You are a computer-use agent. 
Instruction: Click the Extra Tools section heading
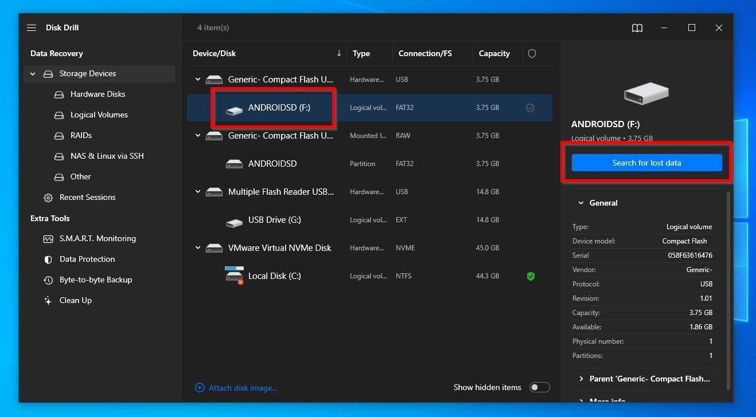click(50, 218)
